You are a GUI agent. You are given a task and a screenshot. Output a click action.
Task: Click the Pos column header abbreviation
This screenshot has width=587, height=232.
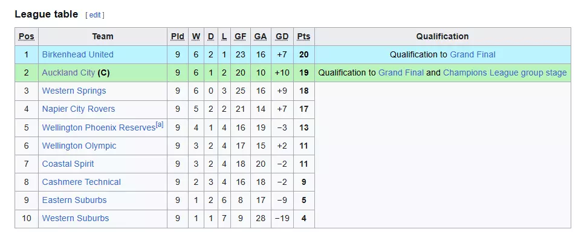click(x=27, y=36)
